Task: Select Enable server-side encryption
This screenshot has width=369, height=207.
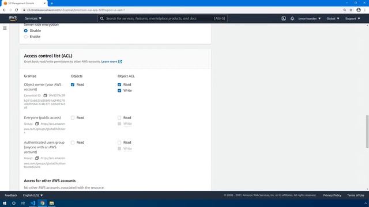Action: (x=25, y=37)
